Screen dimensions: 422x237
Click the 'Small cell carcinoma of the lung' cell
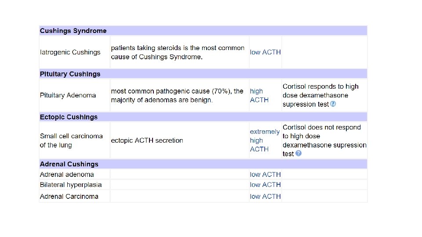click(71, 140)
